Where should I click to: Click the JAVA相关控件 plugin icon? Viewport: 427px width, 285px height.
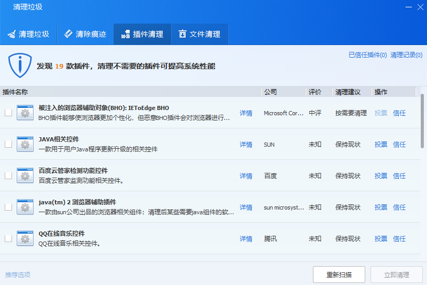[25, 144]
